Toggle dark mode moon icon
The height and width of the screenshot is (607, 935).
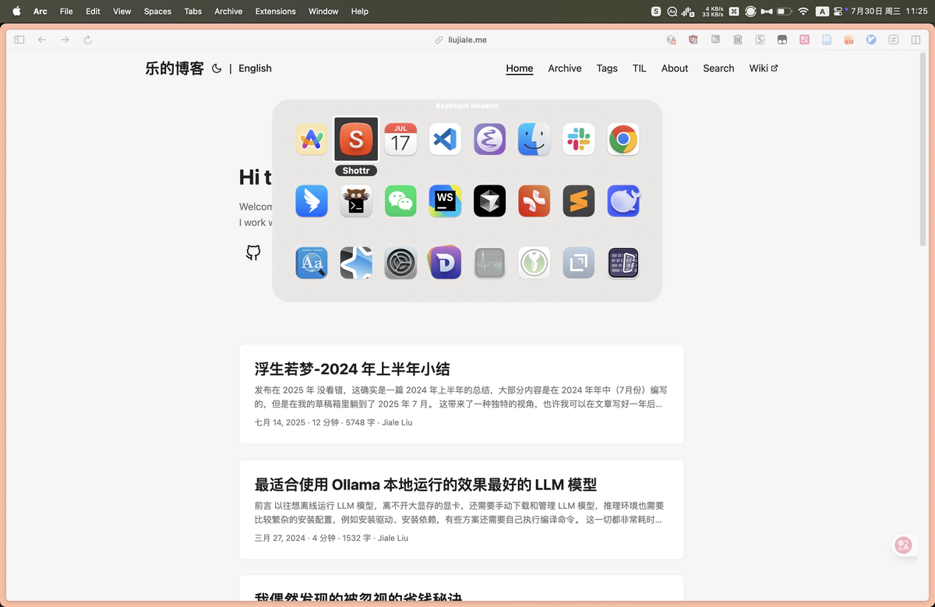coord(217,69)
